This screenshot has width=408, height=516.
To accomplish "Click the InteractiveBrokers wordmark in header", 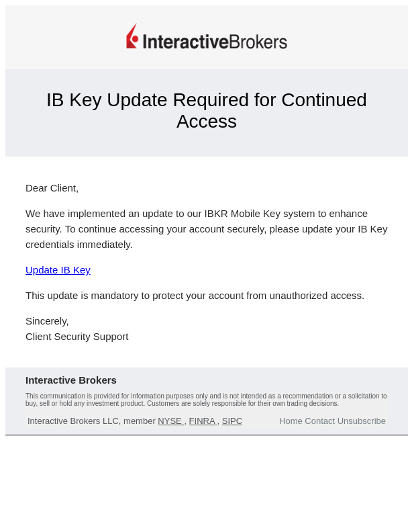I will coord(215,42).
